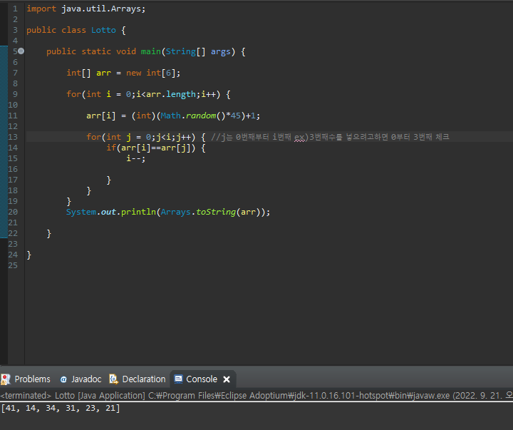
Task: Click the Declaration tab icon
Action: point(113,379)
